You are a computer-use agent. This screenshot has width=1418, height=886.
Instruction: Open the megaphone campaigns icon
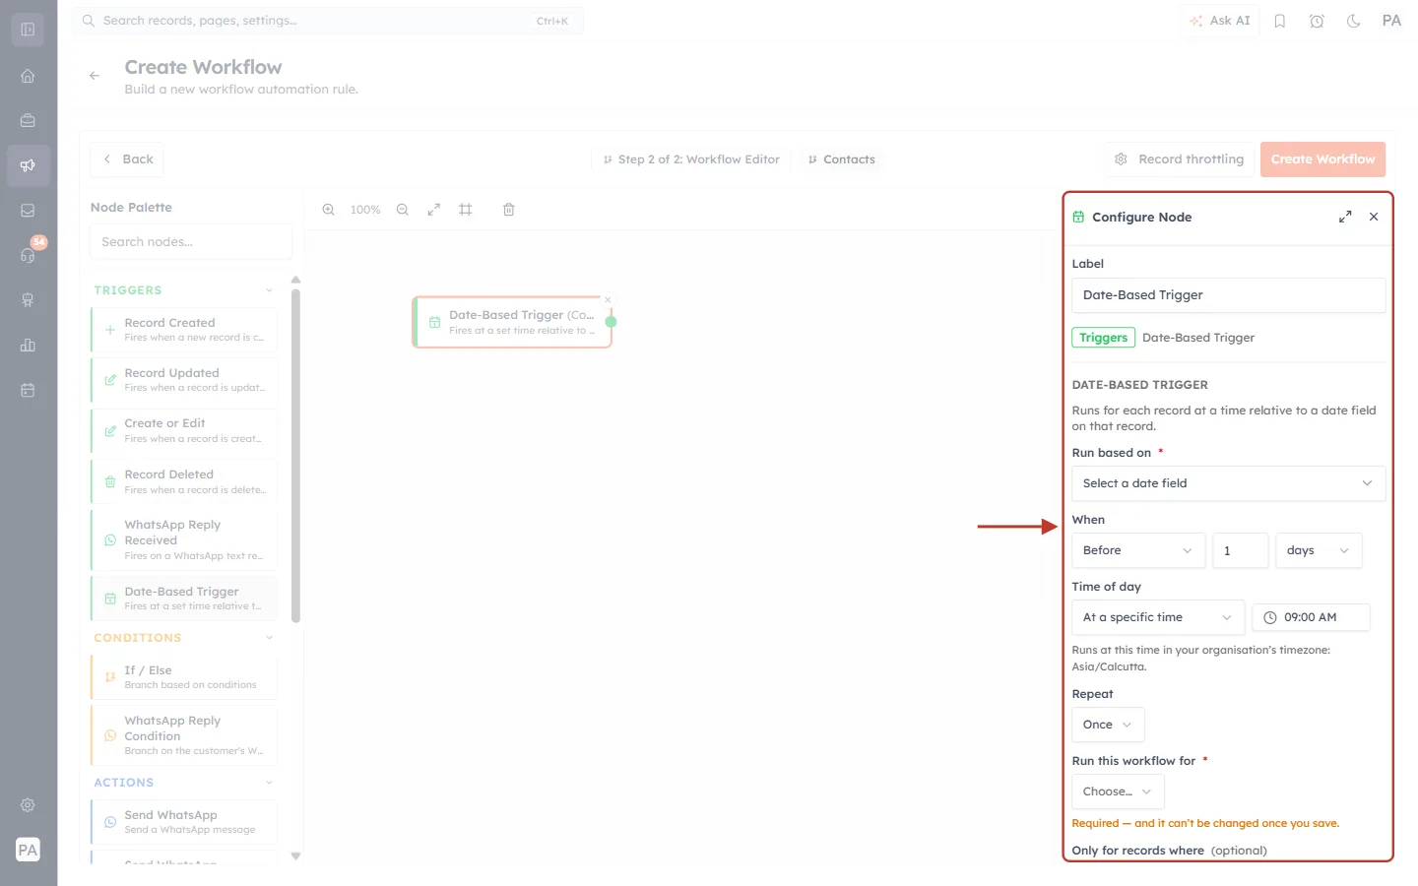[28, 165]
